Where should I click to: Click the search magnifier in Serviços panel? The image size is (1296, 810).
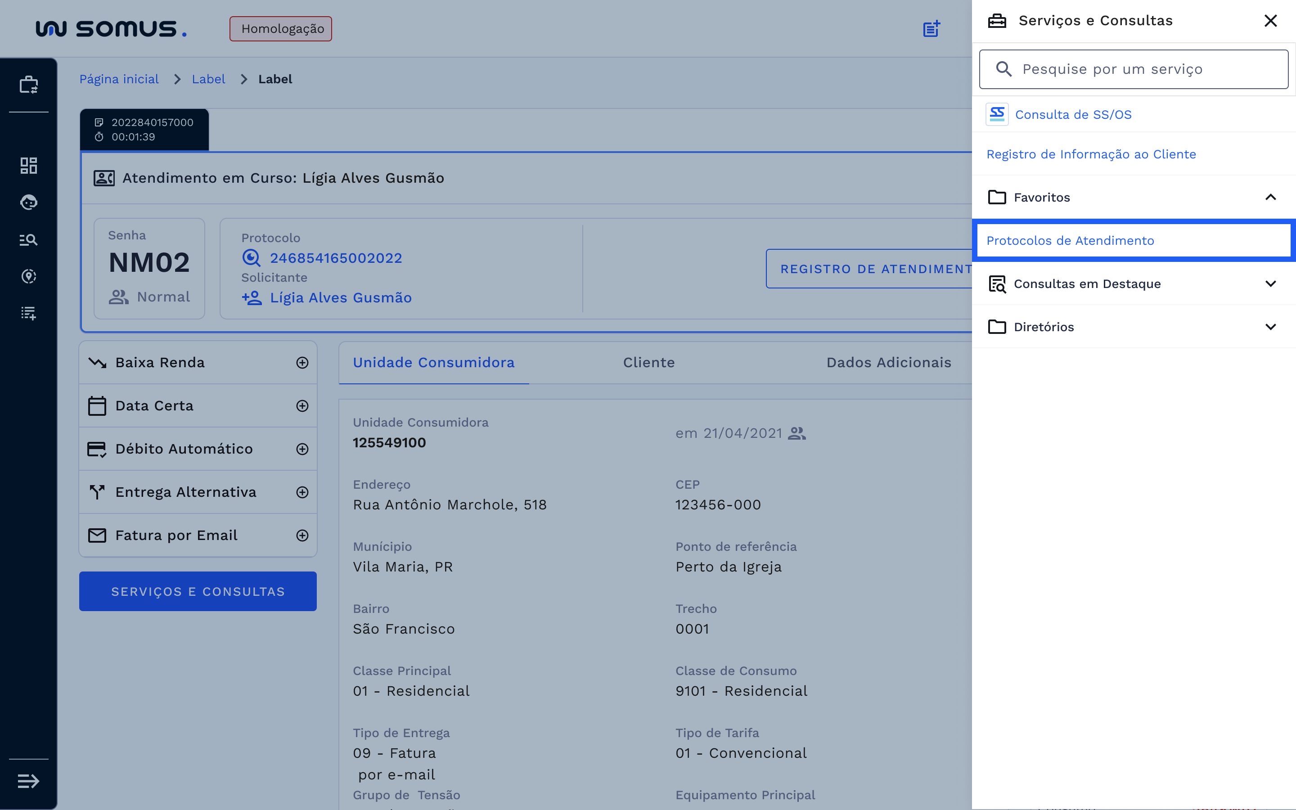pyautogui.click(x=1004, y=68)
